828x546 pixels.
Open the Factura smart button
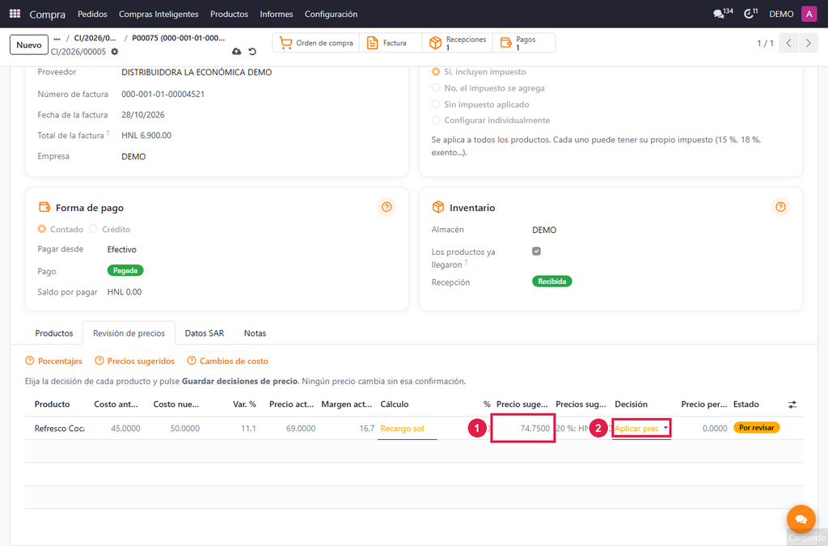pyautogui.click(x=391, y=43)
